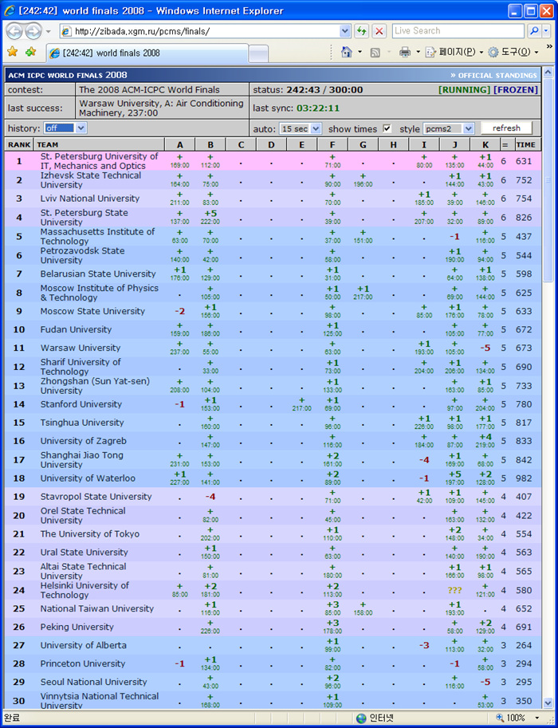Screen dimensions: 558x728
Task: Click problem A column header
Action: (x=179, y=144)
